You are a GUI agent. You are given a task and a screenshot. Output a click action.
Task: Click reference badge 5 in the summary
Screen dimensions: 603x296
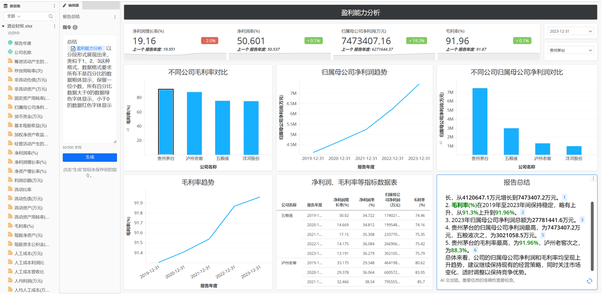click(x=543, y=235)
